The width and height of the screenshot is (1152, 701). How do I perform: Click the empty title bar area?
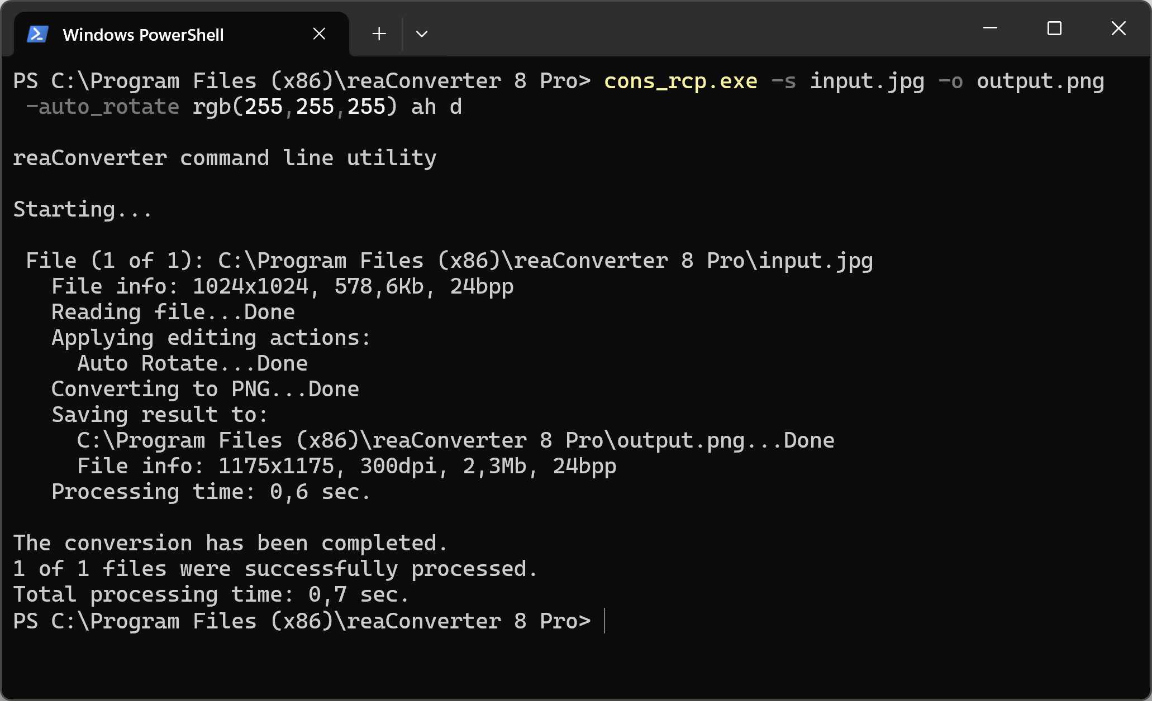(x=698, y=28)
